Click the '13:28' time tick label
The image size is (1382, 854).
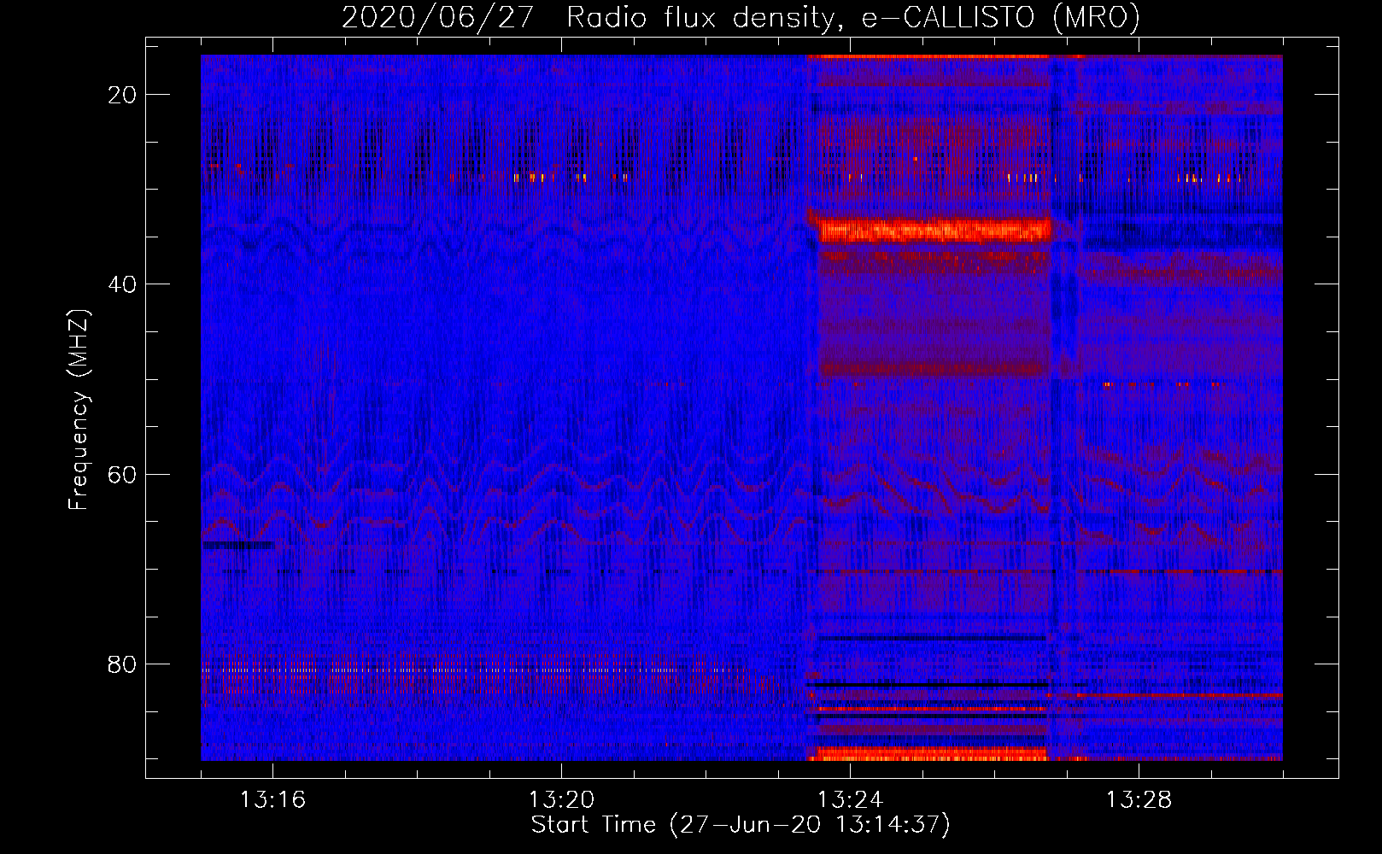click(x=1139, y=800)
